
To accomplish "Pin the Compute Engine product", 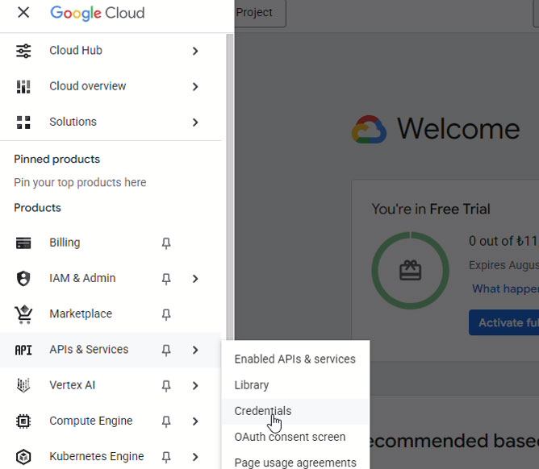I will coord(166,421).
